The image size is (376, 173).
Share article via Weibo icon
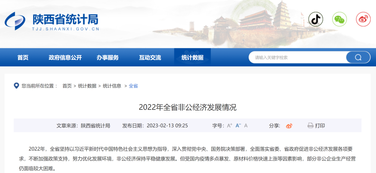pyautogui.click(x=289, y=126)
